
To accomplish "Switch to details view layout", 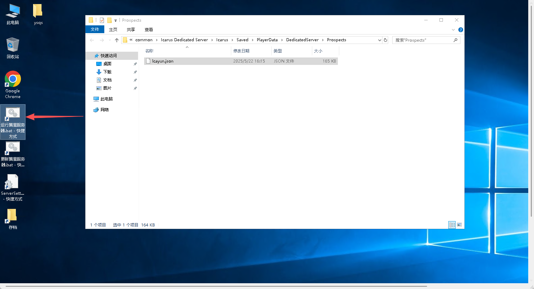I will [452, 225].
